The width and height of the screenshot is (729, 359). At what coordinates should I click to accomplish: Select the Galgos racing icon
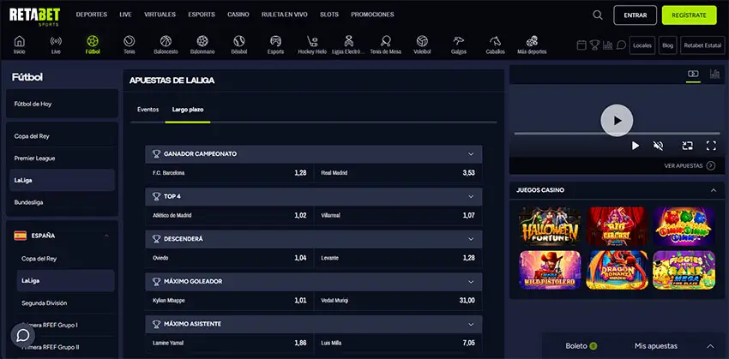459,41
